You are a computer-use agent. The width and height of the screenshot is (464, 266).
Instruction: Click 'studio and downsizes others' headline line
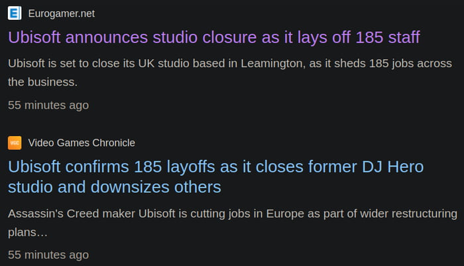114,187
